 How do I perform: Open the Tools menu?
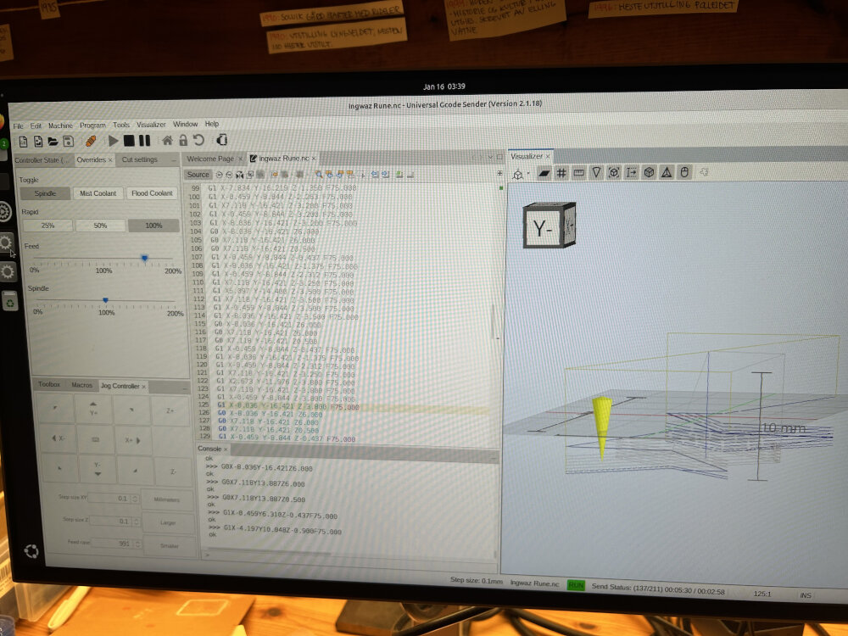point(121,125)
